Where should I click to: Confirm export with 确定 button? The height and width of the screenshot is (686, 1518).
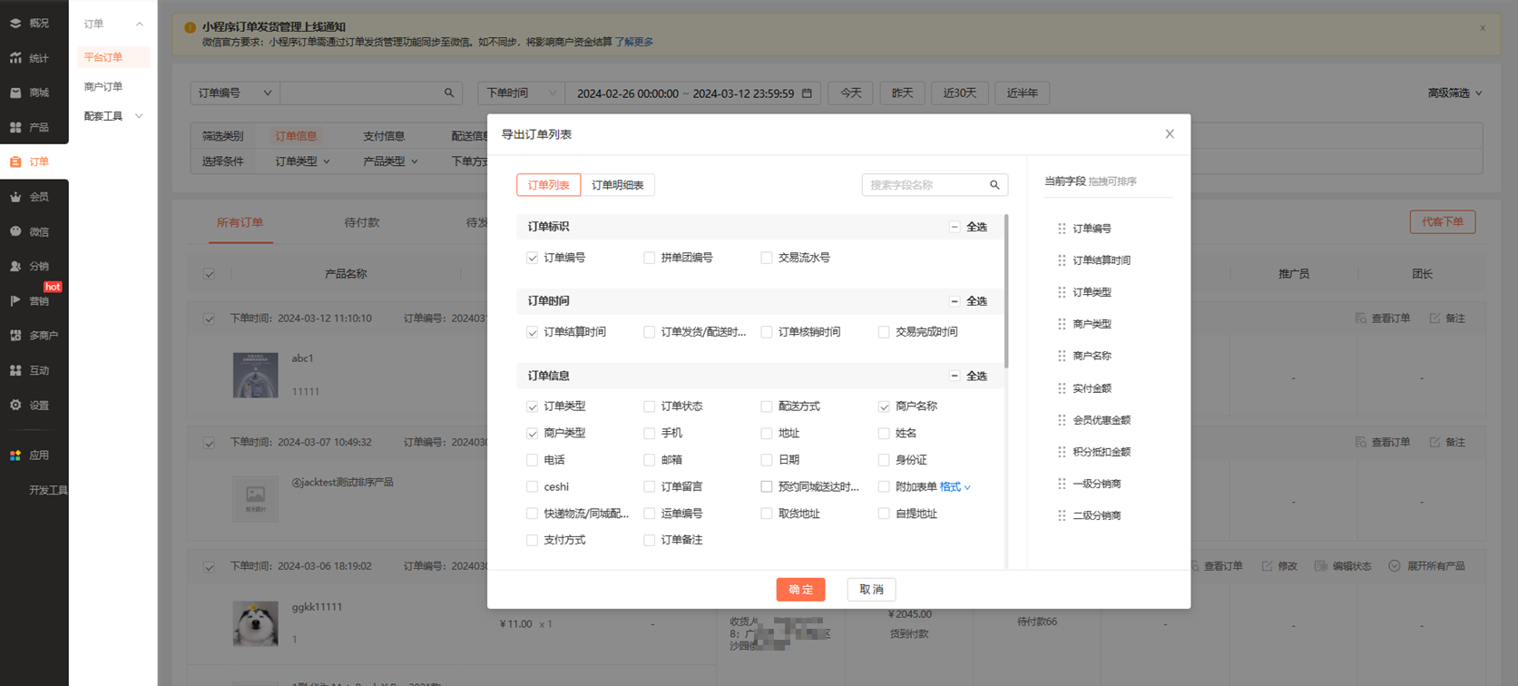pyautogui.click(x=800, y=590)
